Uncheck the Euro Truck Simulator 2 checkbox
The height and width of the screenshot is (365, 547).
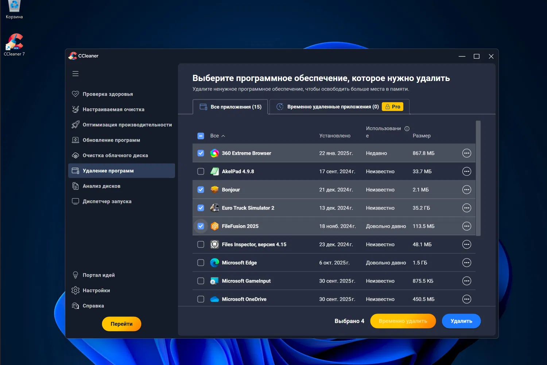click(201, 208)
